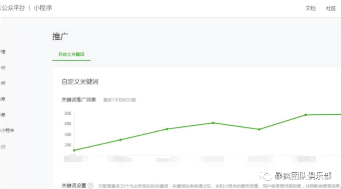Open the 社区 link in header

[x=331, y=8]
